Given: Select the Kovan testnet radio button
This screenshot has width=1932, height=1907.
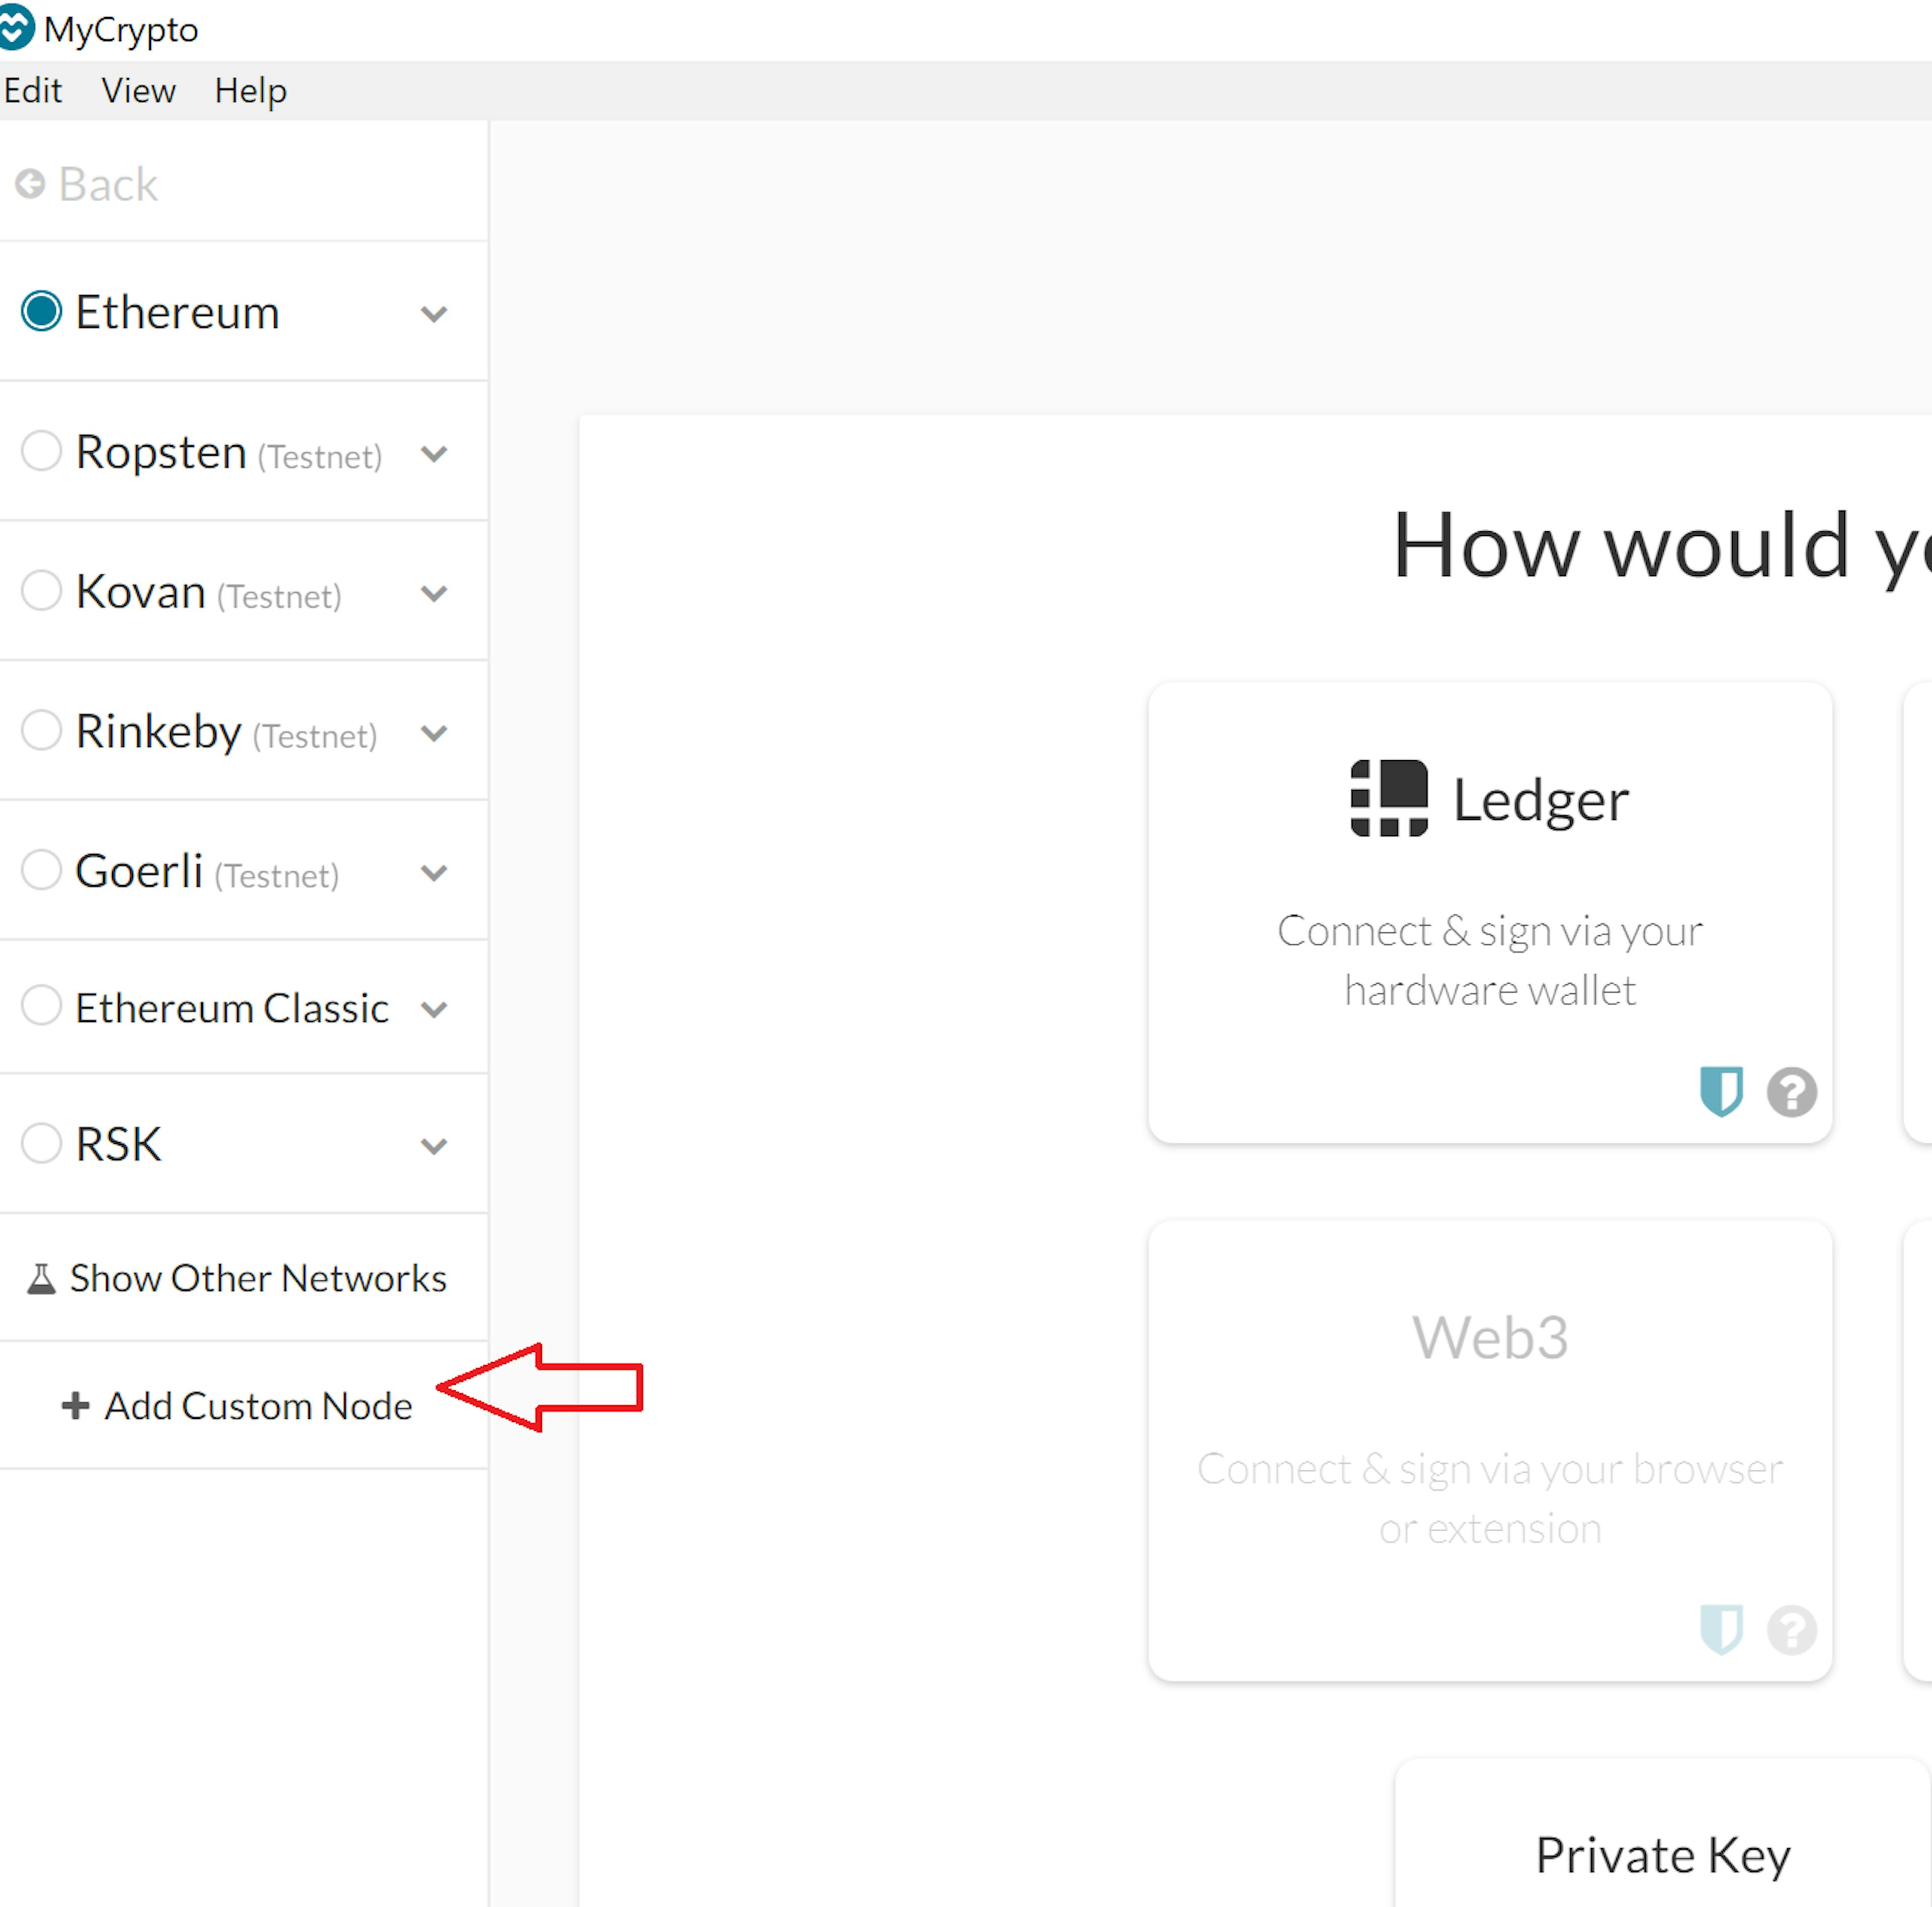Looking at the screenshot, I should pyautogui.click(x=42, y=590).
